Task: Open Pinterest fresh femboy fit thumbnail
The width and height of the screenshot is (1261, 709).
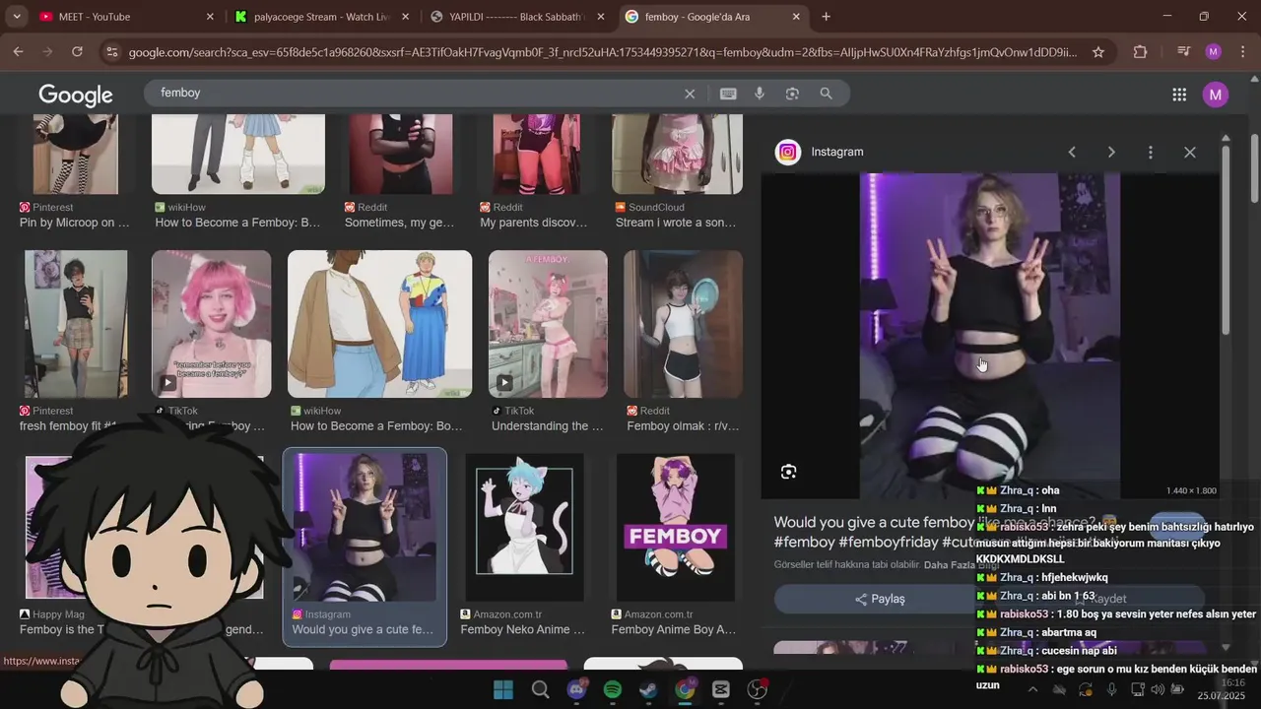Action: tap(76, 324)
